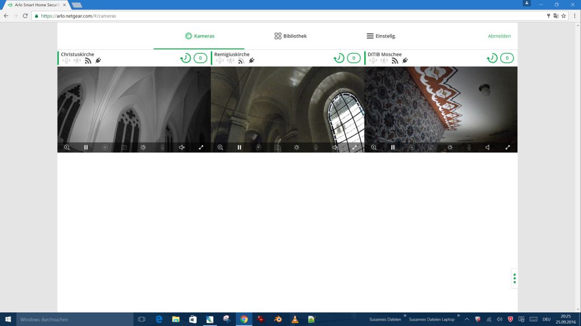Viewport: 581px width, 326px height.
Task: Expand the Susannes Dateien Laptop toolbar chevron
Action: pos(458,316)
